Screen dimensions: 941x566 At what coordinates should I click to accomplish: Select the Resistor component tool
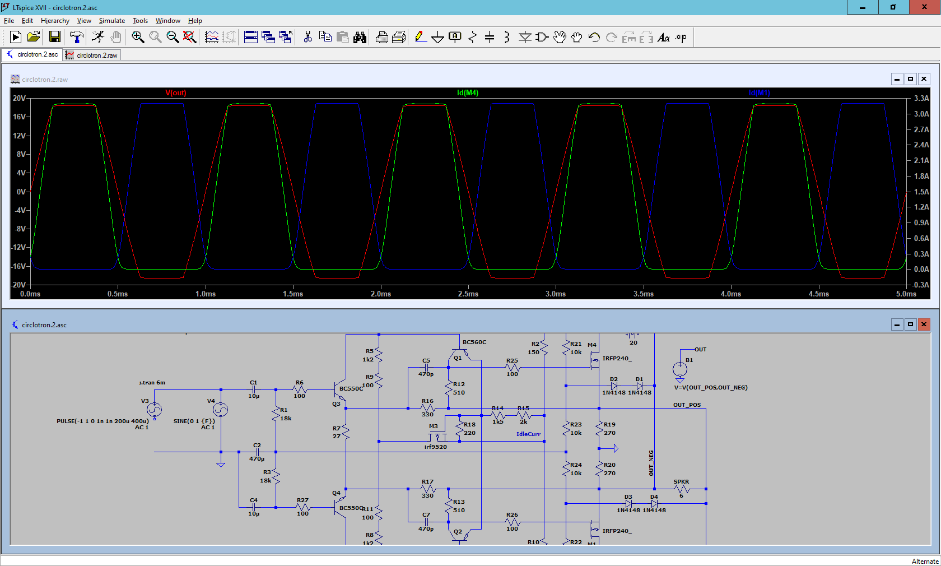pos(473,37)
